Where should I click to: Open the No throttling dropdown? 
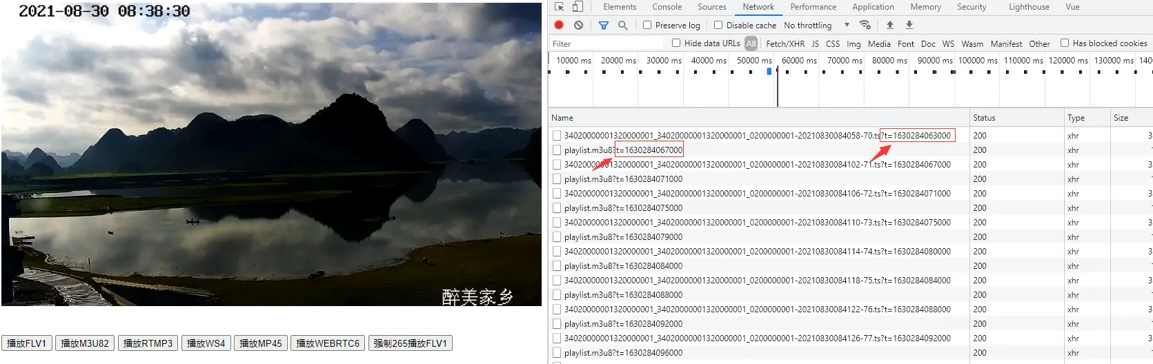pos(817,26)
